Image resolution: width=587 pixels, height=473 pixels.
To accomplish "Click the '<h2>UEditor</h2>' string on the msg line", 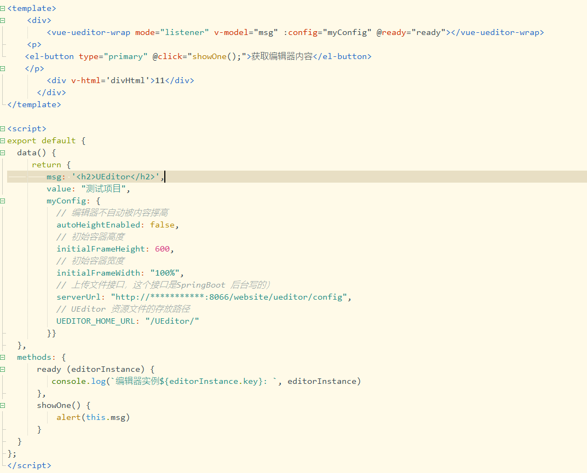I will click(116, 177).
